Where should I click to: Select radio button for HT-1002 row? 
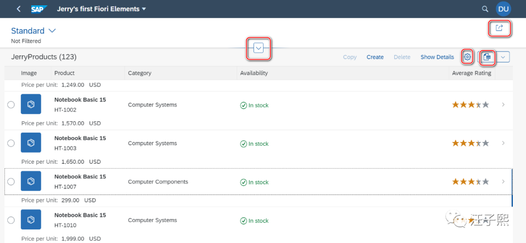11,105
